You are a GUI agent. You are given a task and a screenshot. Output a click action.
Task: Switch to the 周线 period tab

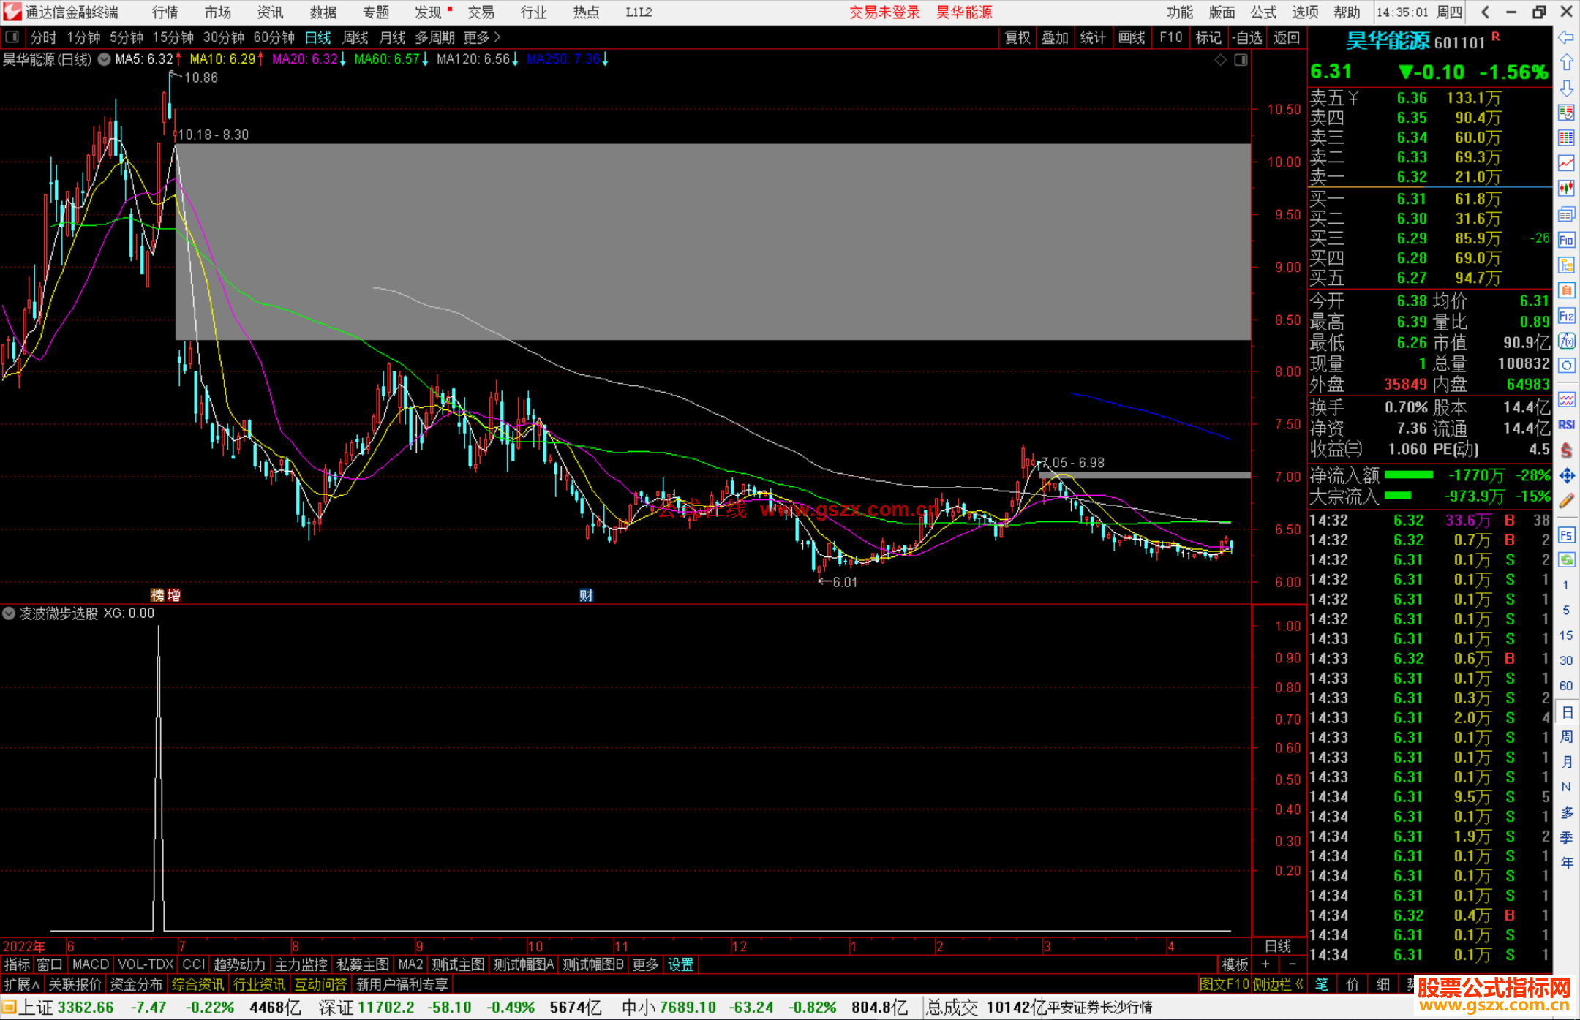click(355, 37)
